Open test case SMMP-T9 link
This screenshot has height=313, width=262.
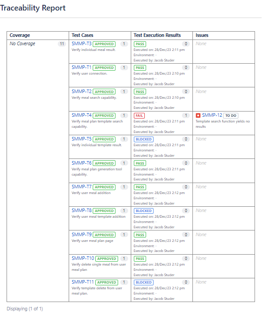[x=81, y=234]
